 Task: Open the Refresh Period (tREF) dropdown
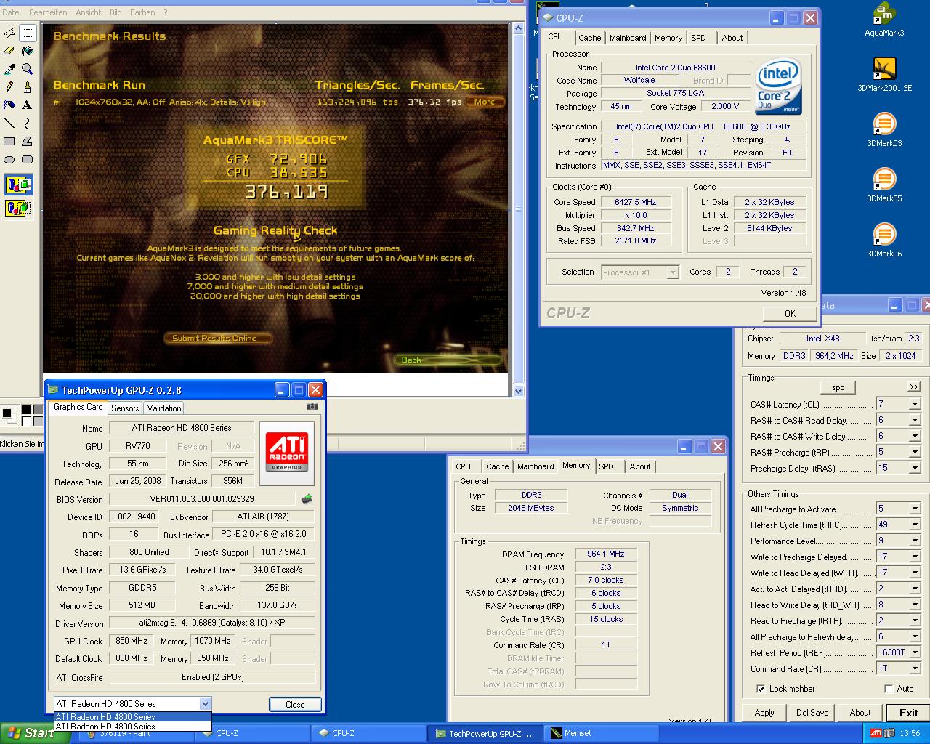pos(915,652)
